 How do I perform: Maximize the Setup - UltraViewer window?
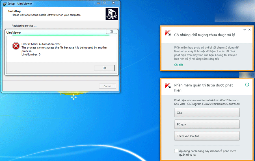coord(105,3)
